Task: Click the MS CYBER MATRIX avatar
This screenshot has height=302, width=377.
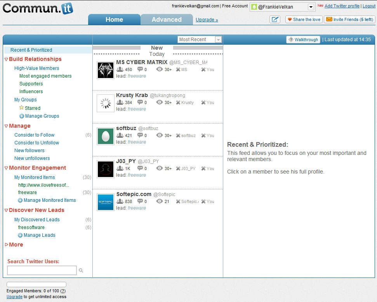Action: coord(105,70)
